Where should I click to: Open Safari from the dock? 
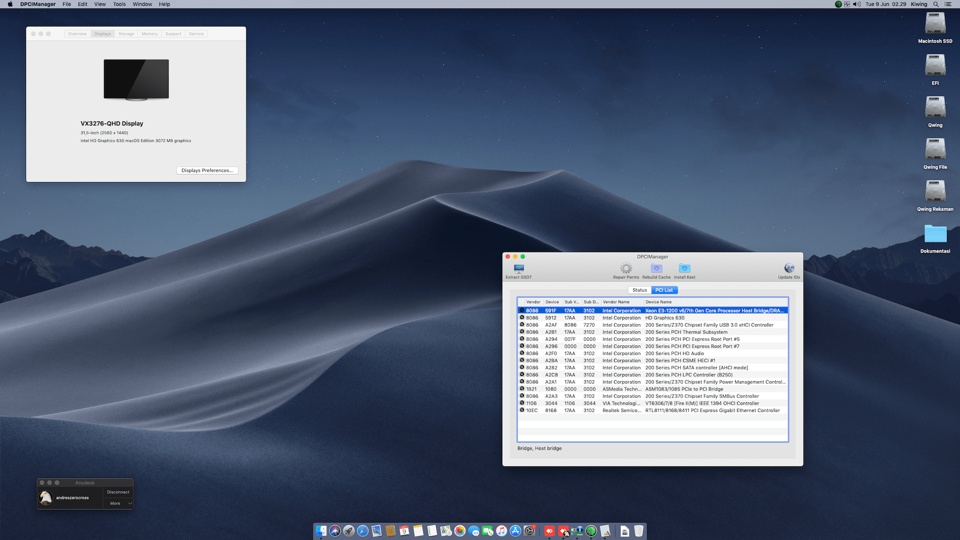pos(363,531)
